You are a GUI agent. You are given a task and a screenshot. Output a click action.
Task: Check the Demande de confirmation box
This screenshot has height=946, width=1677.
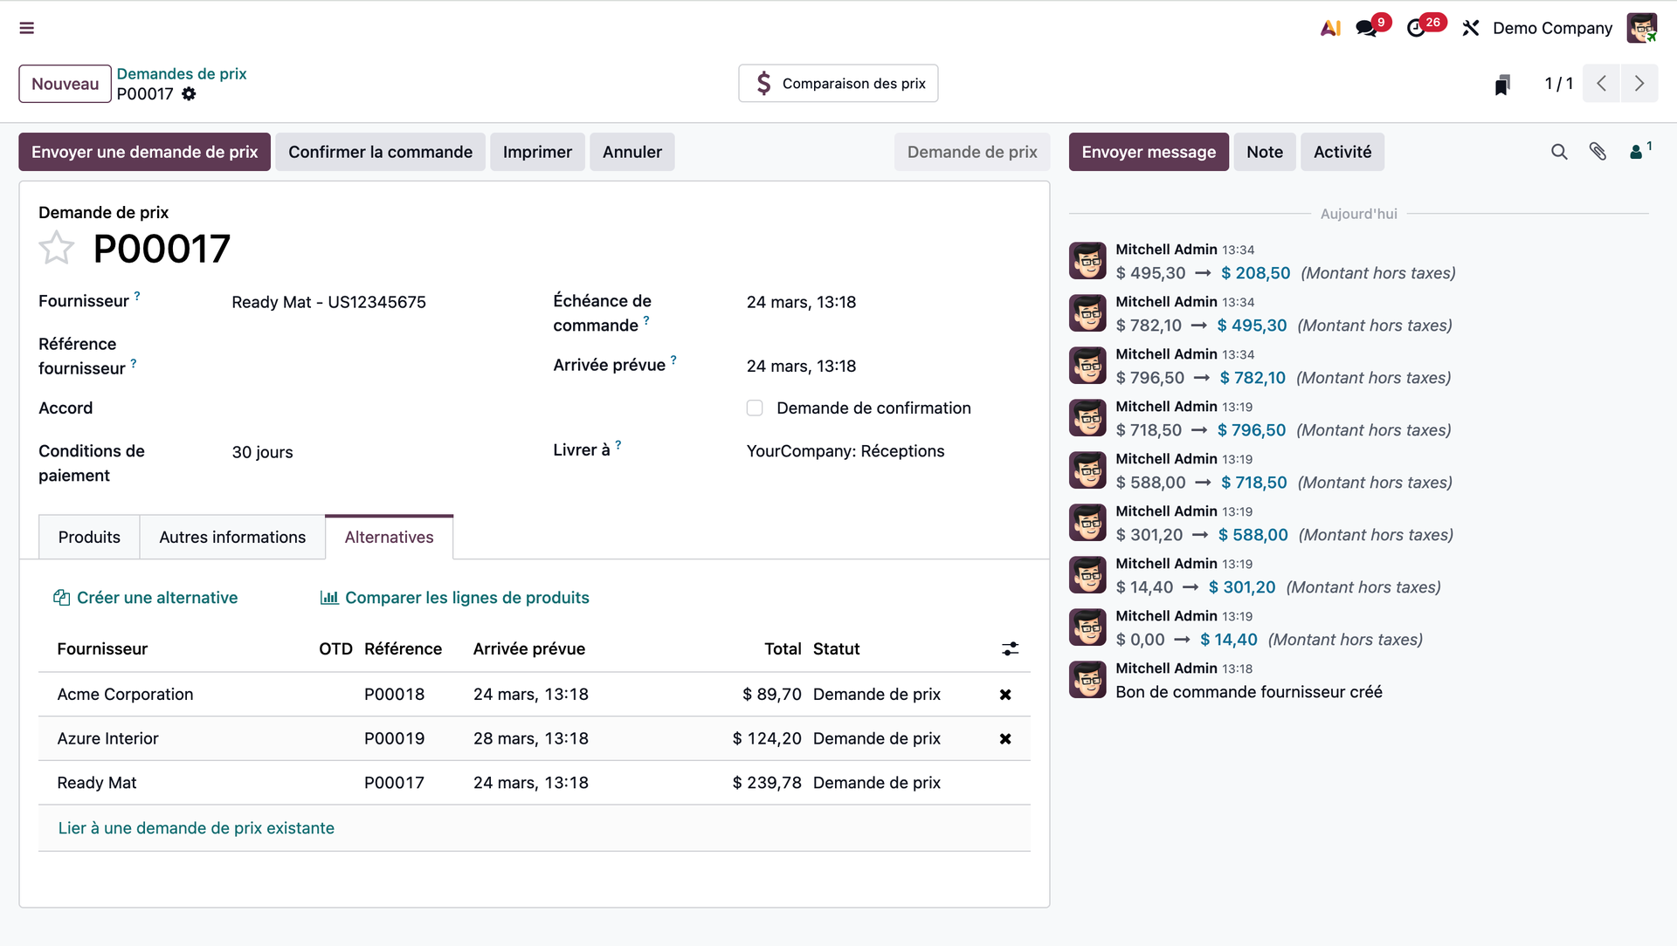pyautogui.click(x=755, y=408)
